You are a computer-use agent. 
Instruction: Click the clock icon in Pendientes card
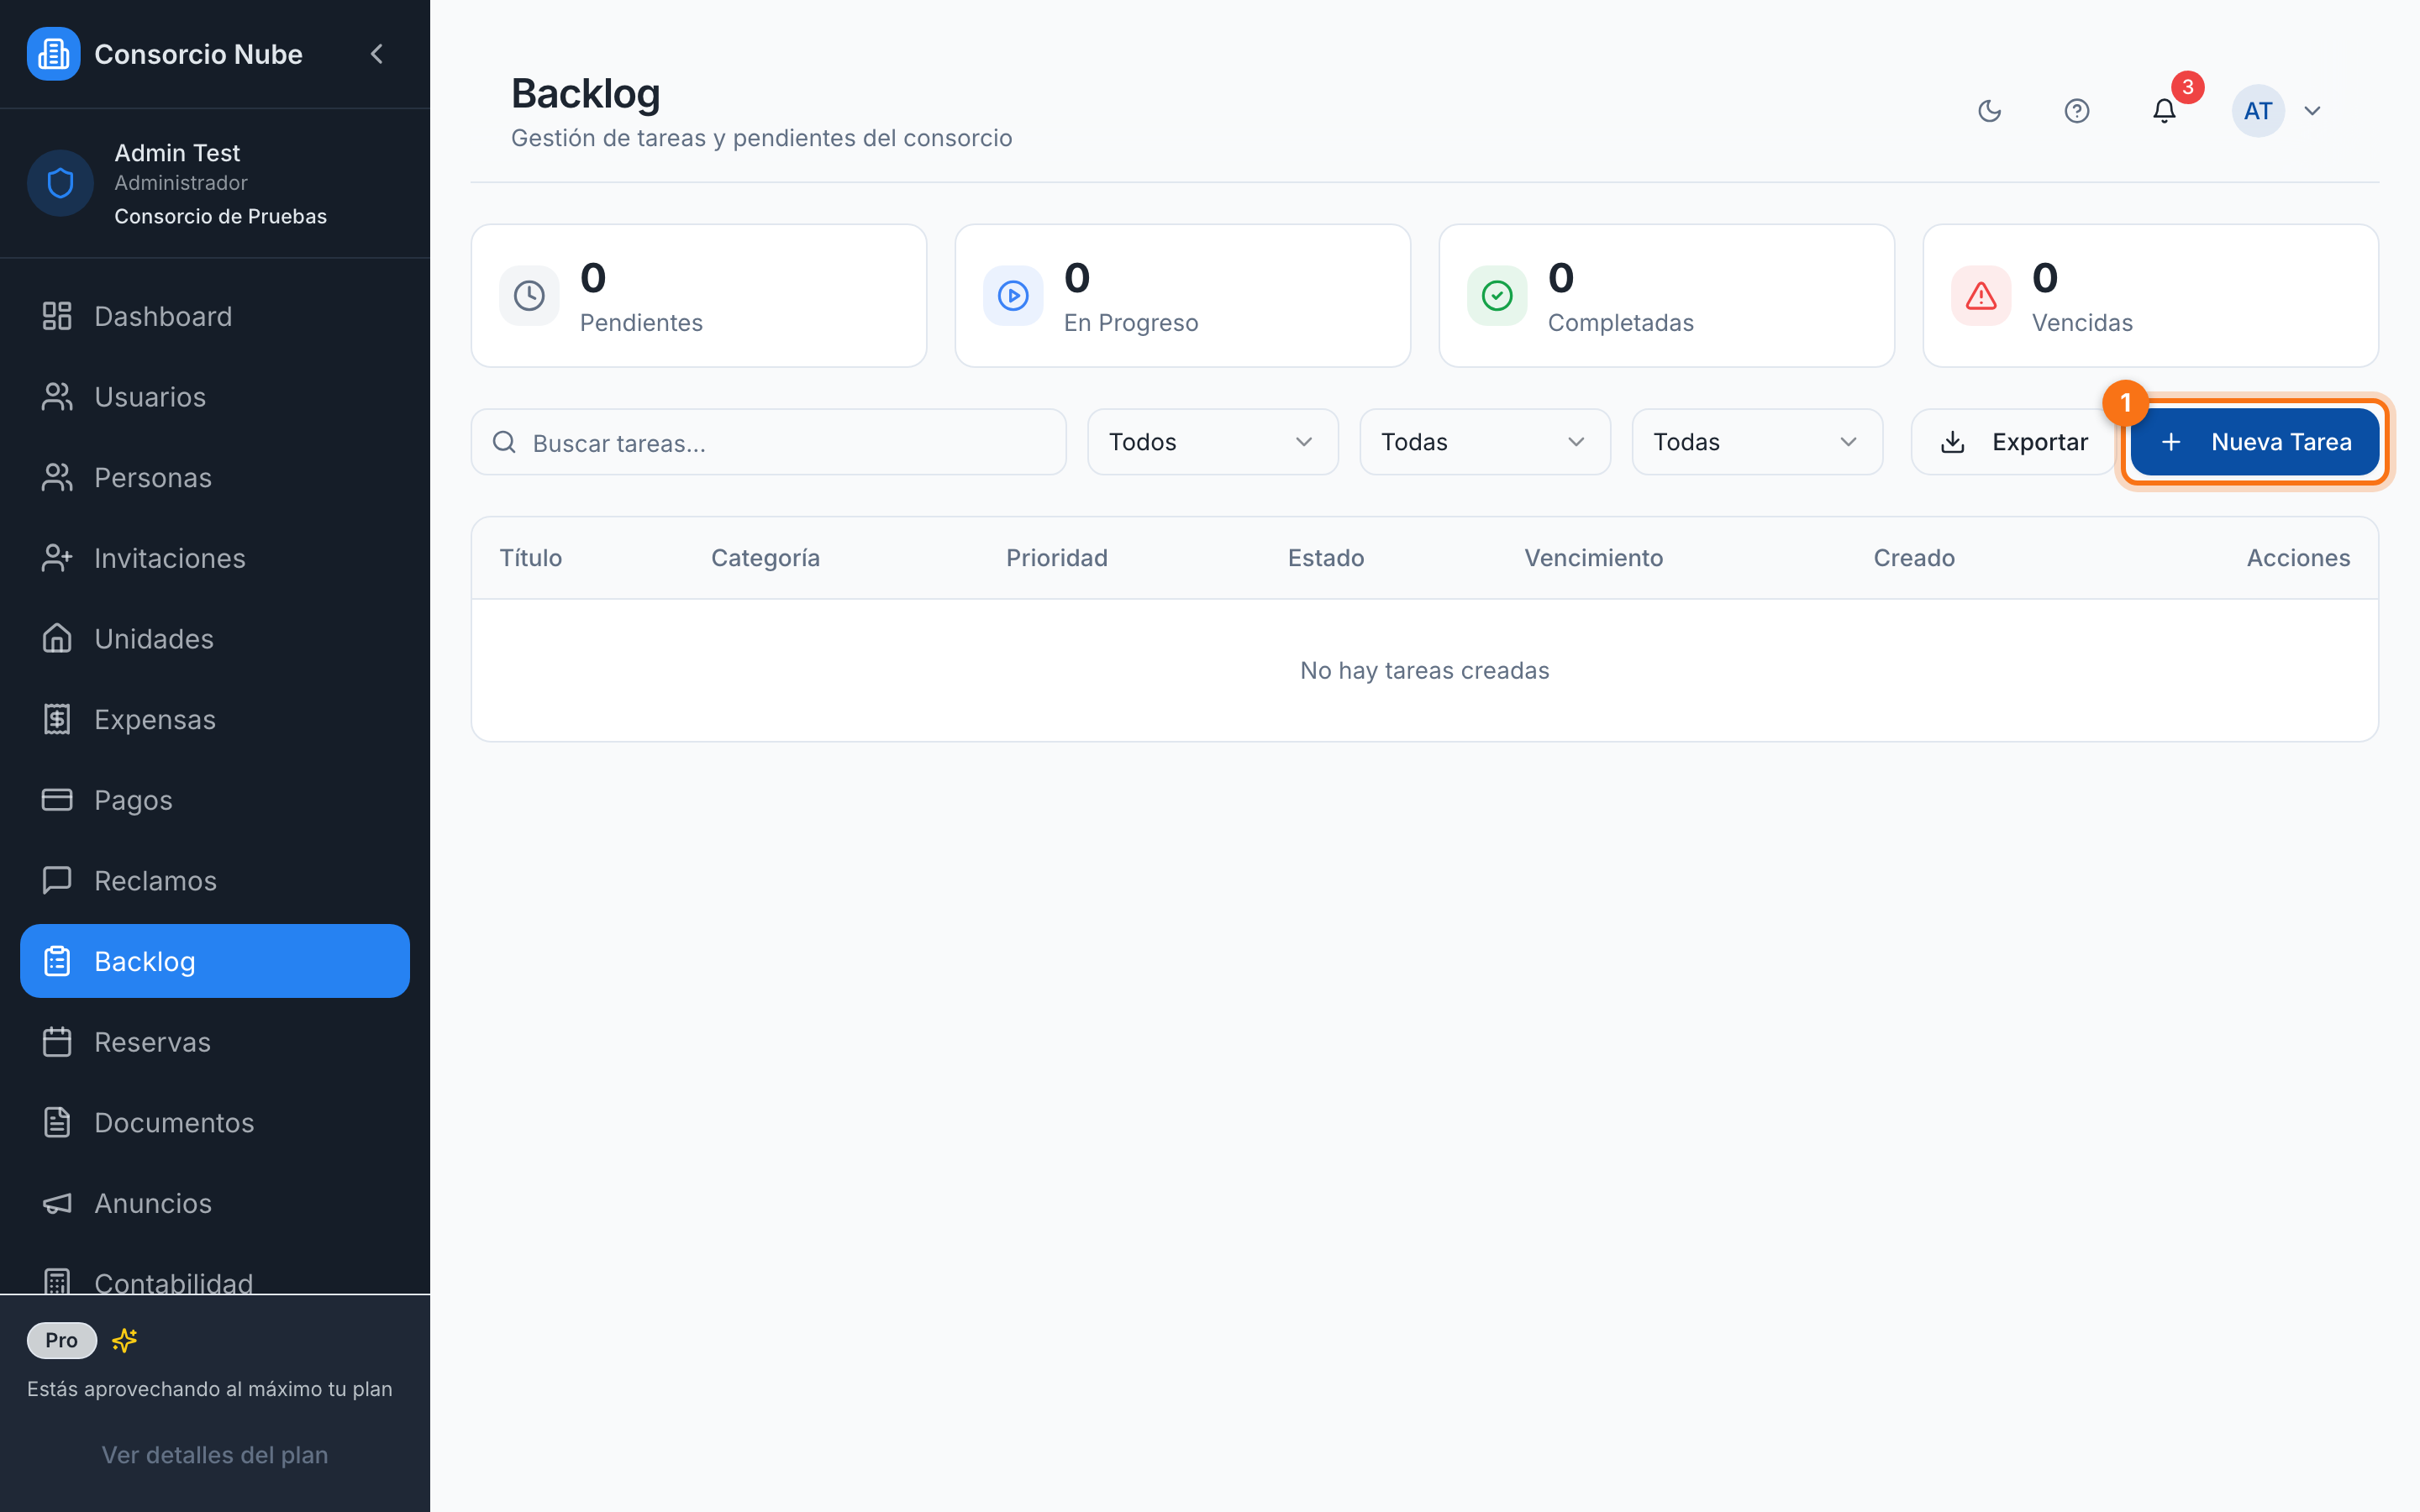coord(529,296)
